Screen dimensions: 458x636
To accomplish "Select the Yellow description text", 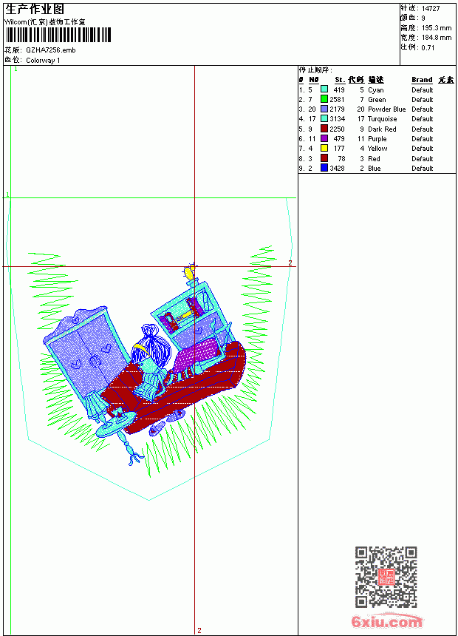I will click(377, 149).
